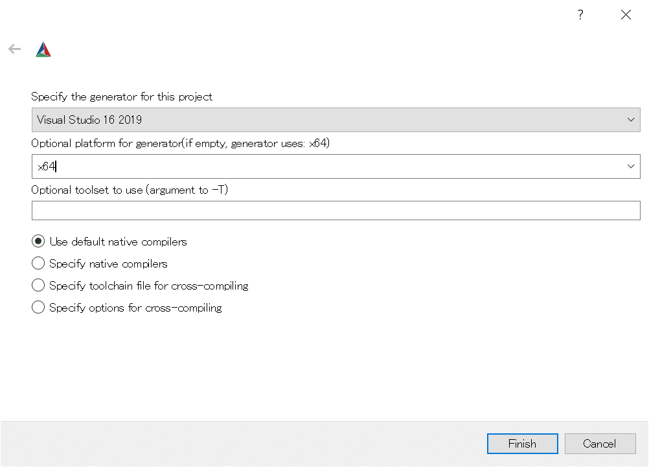This screenshot has width=649, height=467.
Task: Click the Cancel button
Action: 600,444
